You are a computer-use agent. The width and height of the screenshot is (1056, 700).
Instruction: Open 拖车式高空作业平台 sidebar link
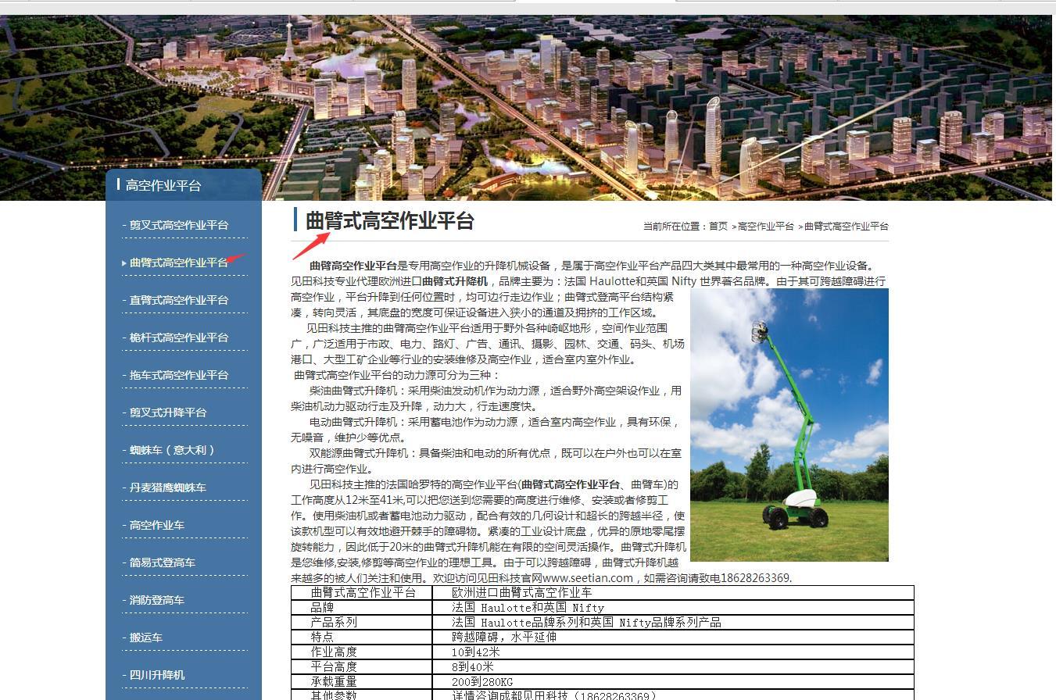click(179, 375)
